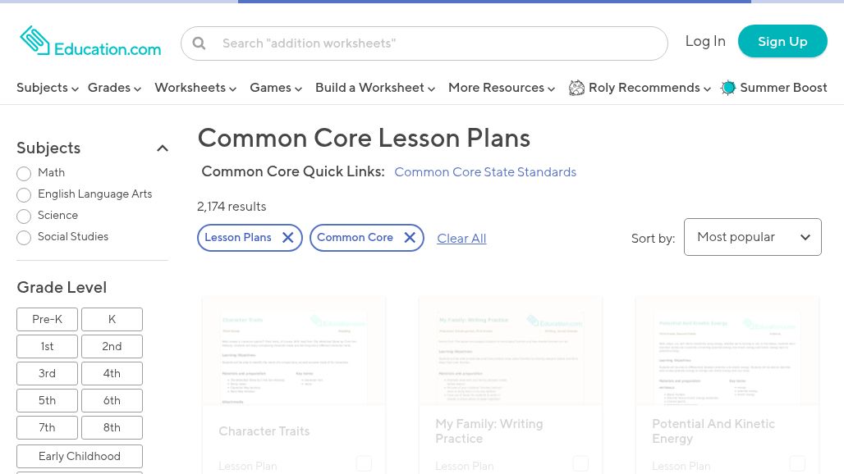Remove the Lesson Plans filter chip
The image size is (844, 474).
(288, 238)
